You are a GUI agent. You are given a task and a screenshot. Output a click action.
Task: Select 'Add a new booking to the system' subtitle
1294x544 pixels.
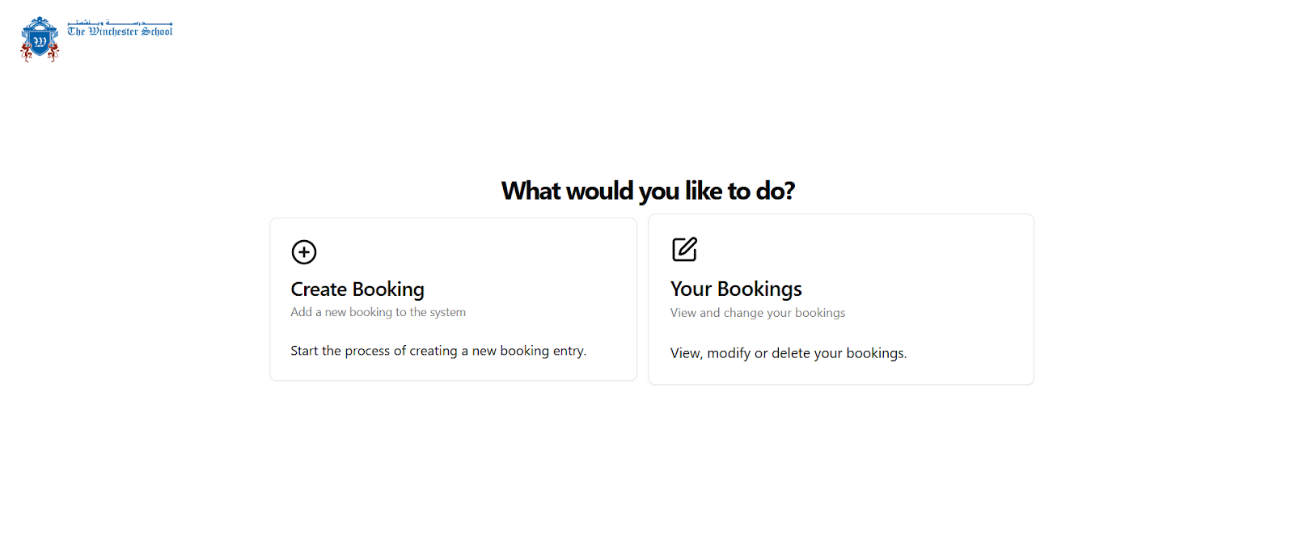point(378,312)
